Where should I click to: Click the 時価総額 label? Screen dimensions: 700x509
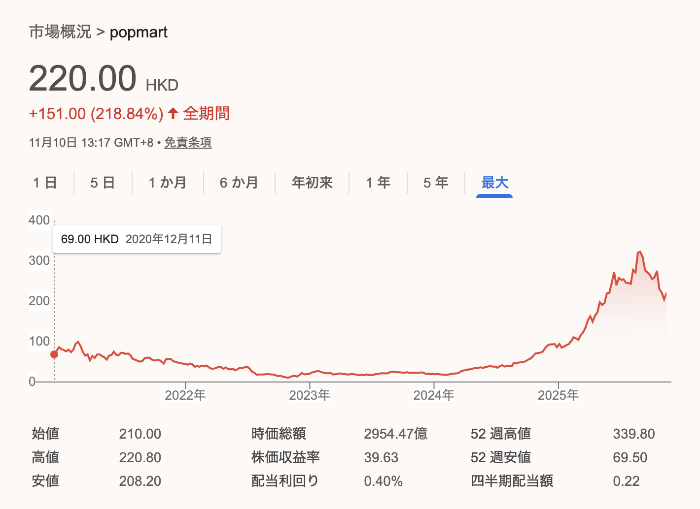(x=279, y=434)
